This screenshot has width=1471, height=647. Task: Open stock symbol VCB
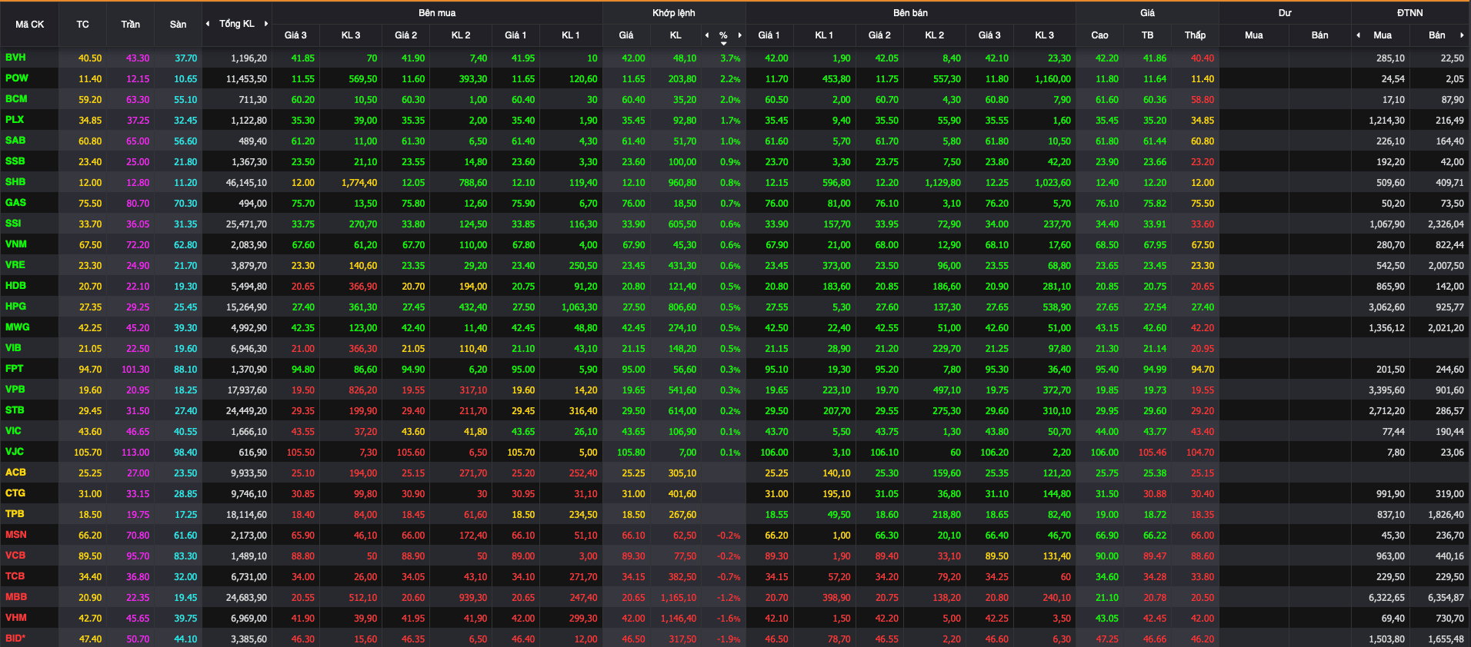15,556
